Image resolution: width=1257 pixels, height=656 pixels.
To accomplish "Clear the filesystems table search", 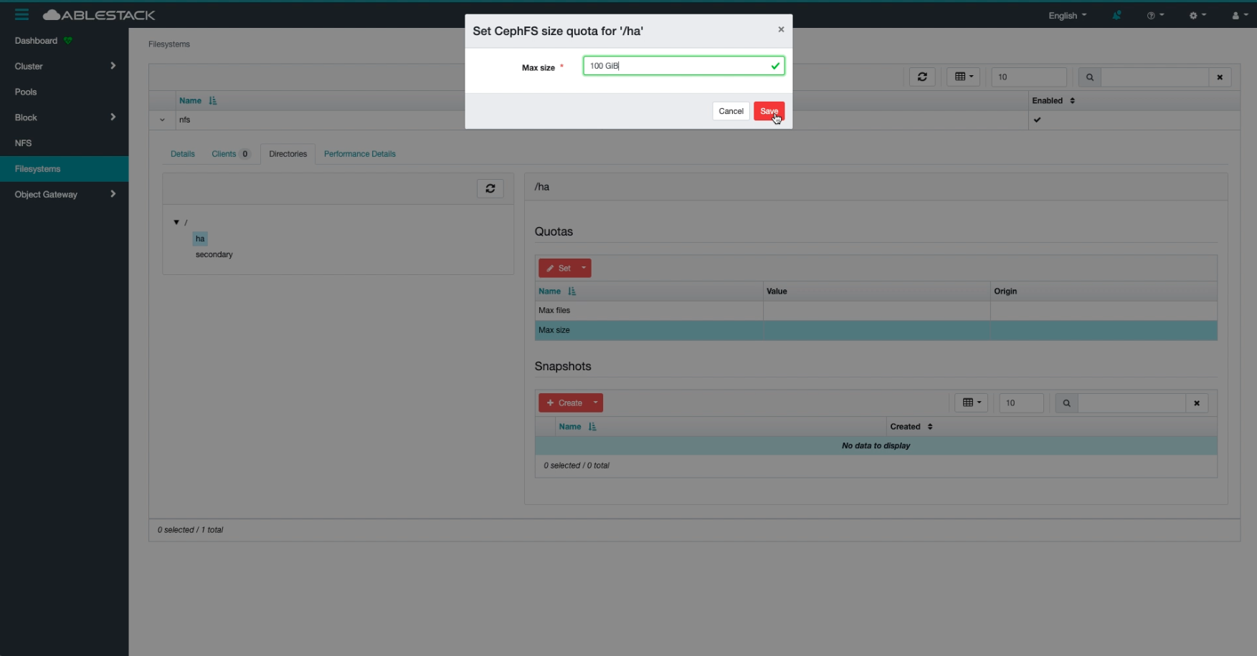I will pyautogui.click(x=1220, y=77).
